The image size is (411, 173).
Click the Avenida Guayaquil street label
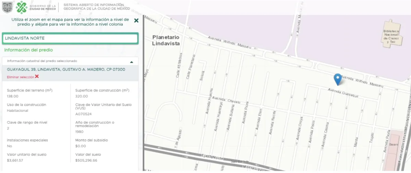click(x=343, y=93)
